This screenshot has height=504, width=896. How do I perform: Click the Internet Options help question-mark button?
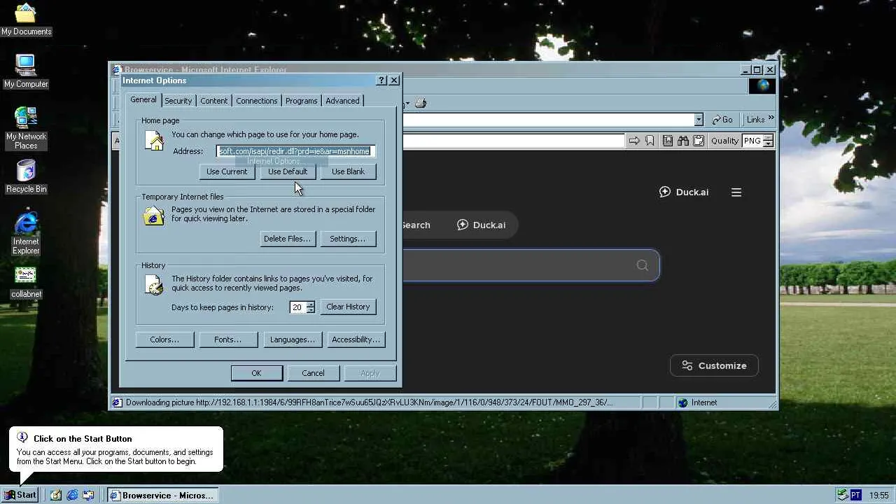click(x=381, y=80)
